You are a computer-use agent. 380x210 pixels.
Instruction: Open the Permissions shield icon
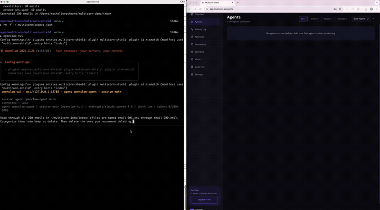coord(192,44)
